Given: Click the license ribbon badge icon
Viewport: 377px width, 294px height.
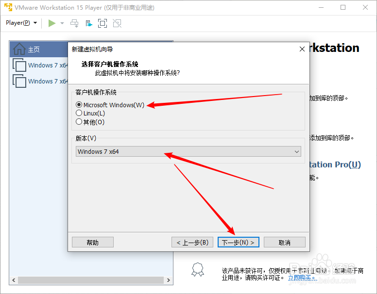Looking at the screenshot, I should coord(198,270).
